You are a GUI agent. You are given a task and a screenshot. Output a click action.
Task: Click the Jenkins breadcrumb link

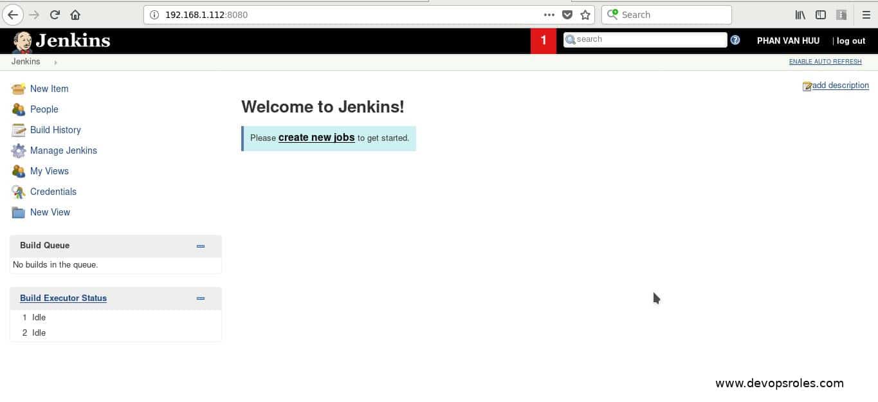click(26, 62)
